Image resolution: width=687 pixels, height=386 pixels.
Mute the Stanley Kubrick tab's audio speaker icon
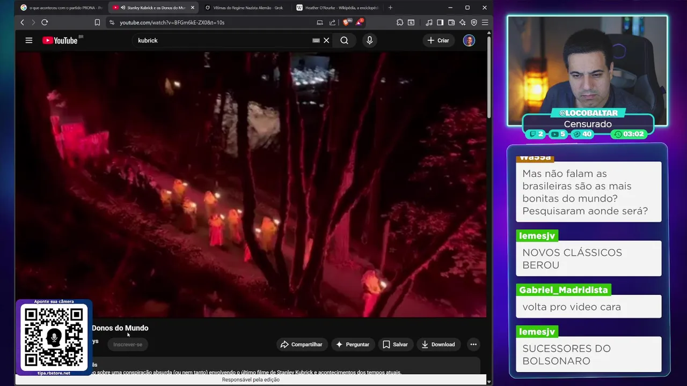(123, 8)
